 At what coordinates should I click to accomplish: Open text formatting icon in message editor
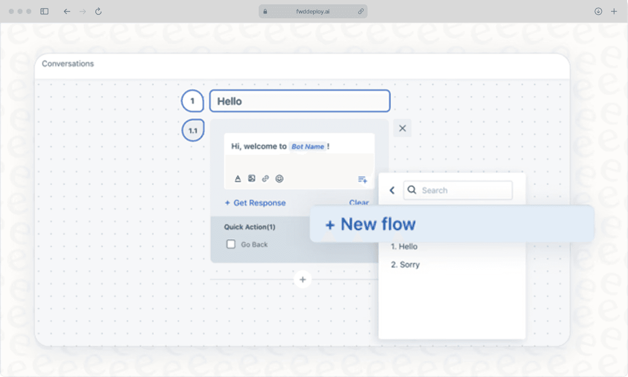pos(238,179)
